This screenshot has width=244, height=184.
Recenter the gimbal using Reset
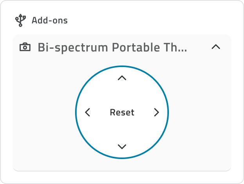coord(122,113)
